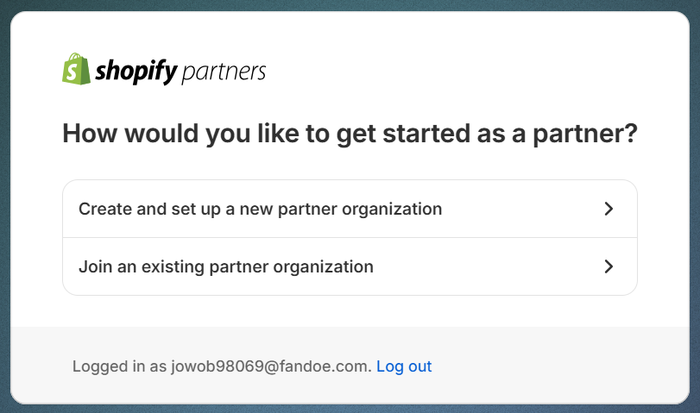Log out of the current account

click(404, 366)
